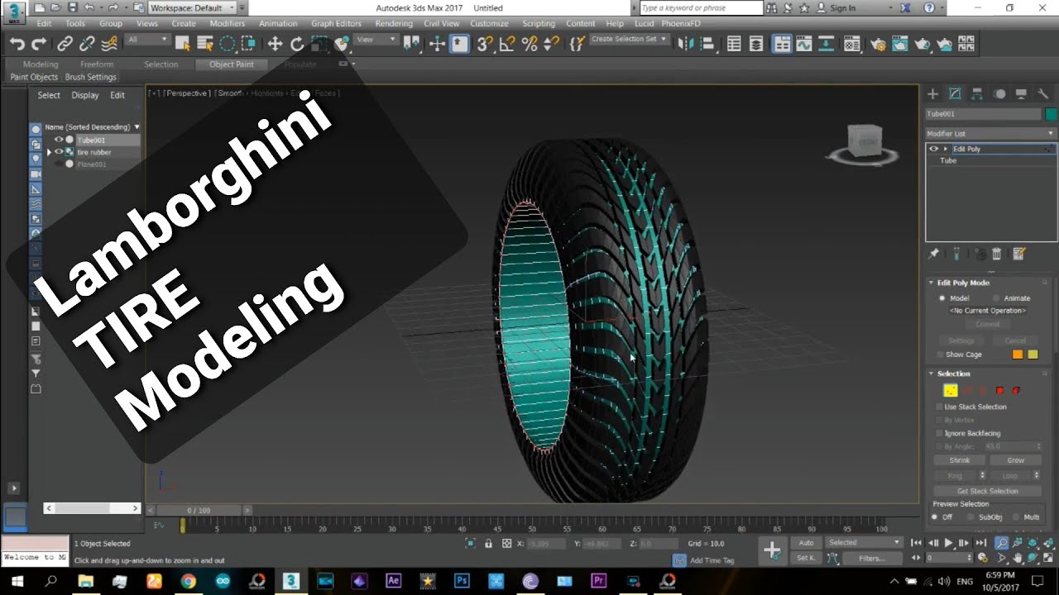Click the Grow selection button
The width and height of the screenshot is (1059, 595).
click(x=1015, y=460)
